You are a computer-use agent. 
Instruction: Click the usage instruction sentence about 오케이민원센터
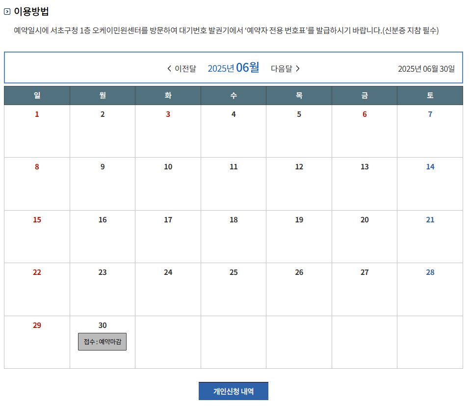point(226,30)
